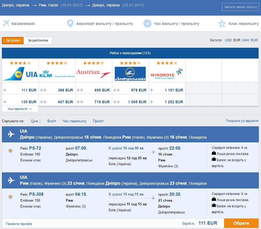Switch sorting to За рейтингом

coord(38,40)
